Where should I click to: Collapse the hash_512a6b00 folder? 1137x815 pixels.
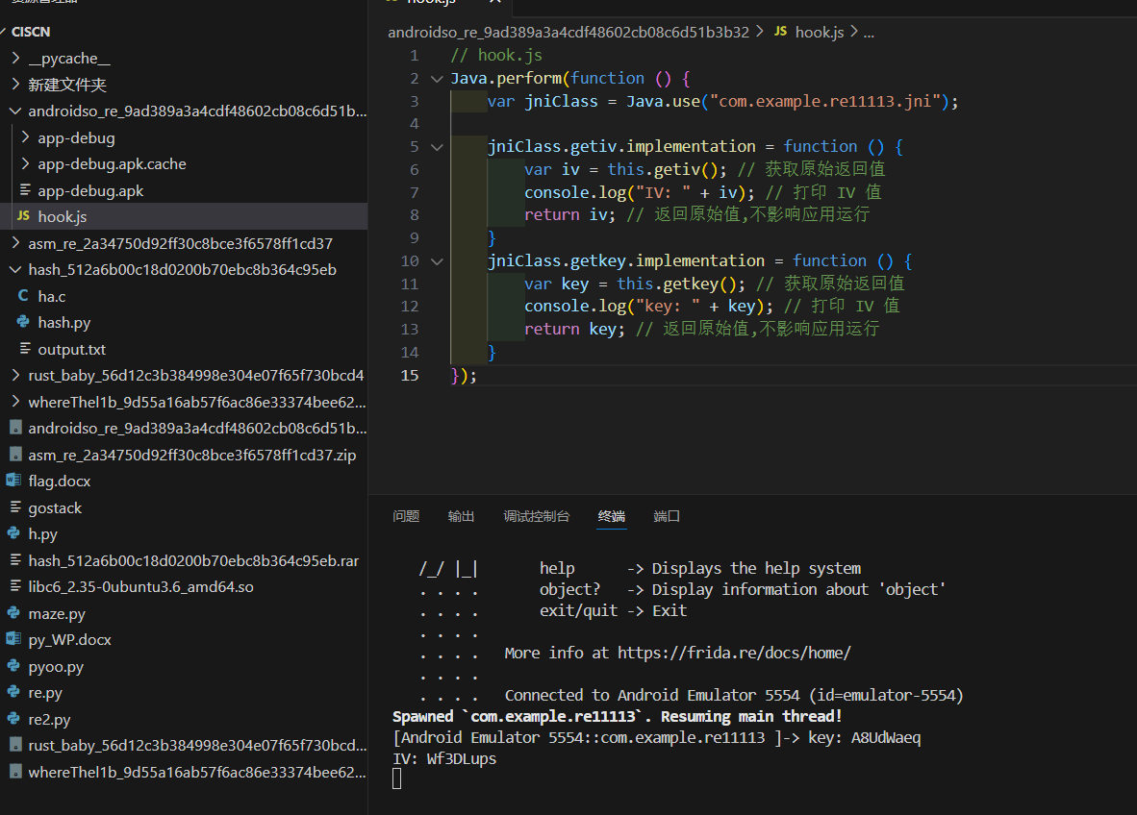pos(15,269)
